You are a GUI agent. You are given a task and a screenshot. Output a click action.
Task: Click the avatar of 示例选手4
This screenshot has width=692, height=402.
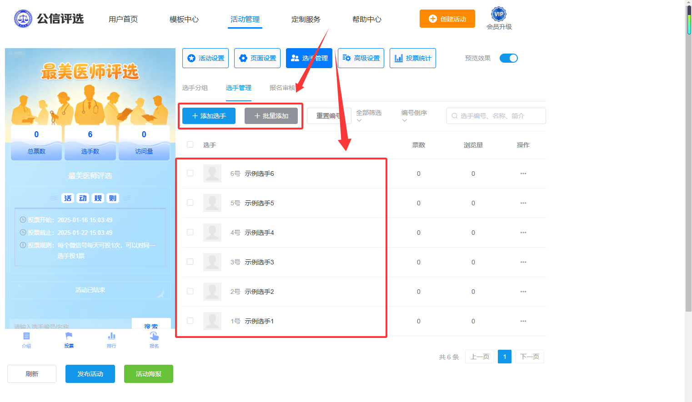coord(212,233)
